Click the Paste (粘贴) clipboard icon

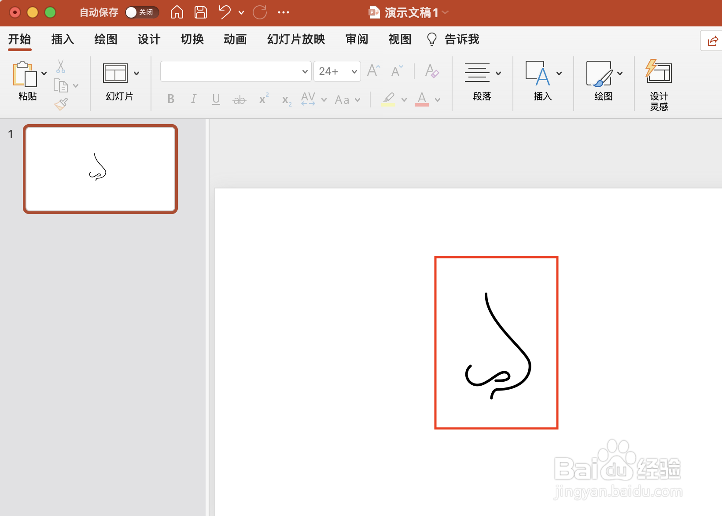[24, 74]
